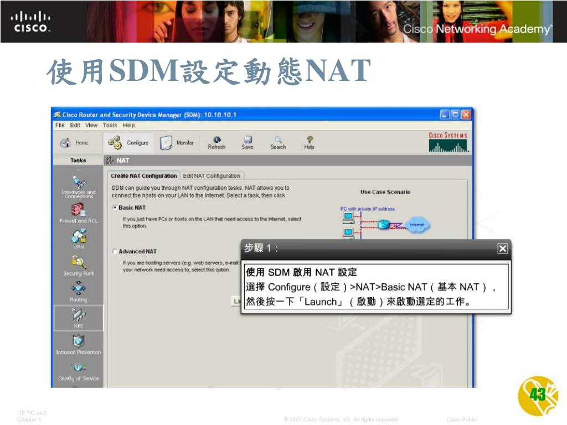This screenshot has height=425, width=567.
Task: Click the Refresh toolbar icon
Action: click(x=217, y=143)
